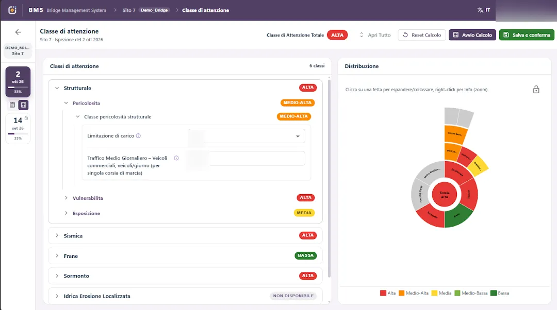557x310 pixels.
Task: Open Sito 7 breadcrumb item
Action: pyautogui.click(x=129, y=10)
